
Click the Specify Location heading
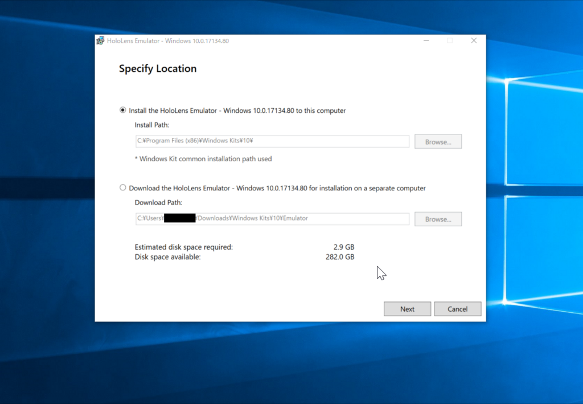(158, 68)
